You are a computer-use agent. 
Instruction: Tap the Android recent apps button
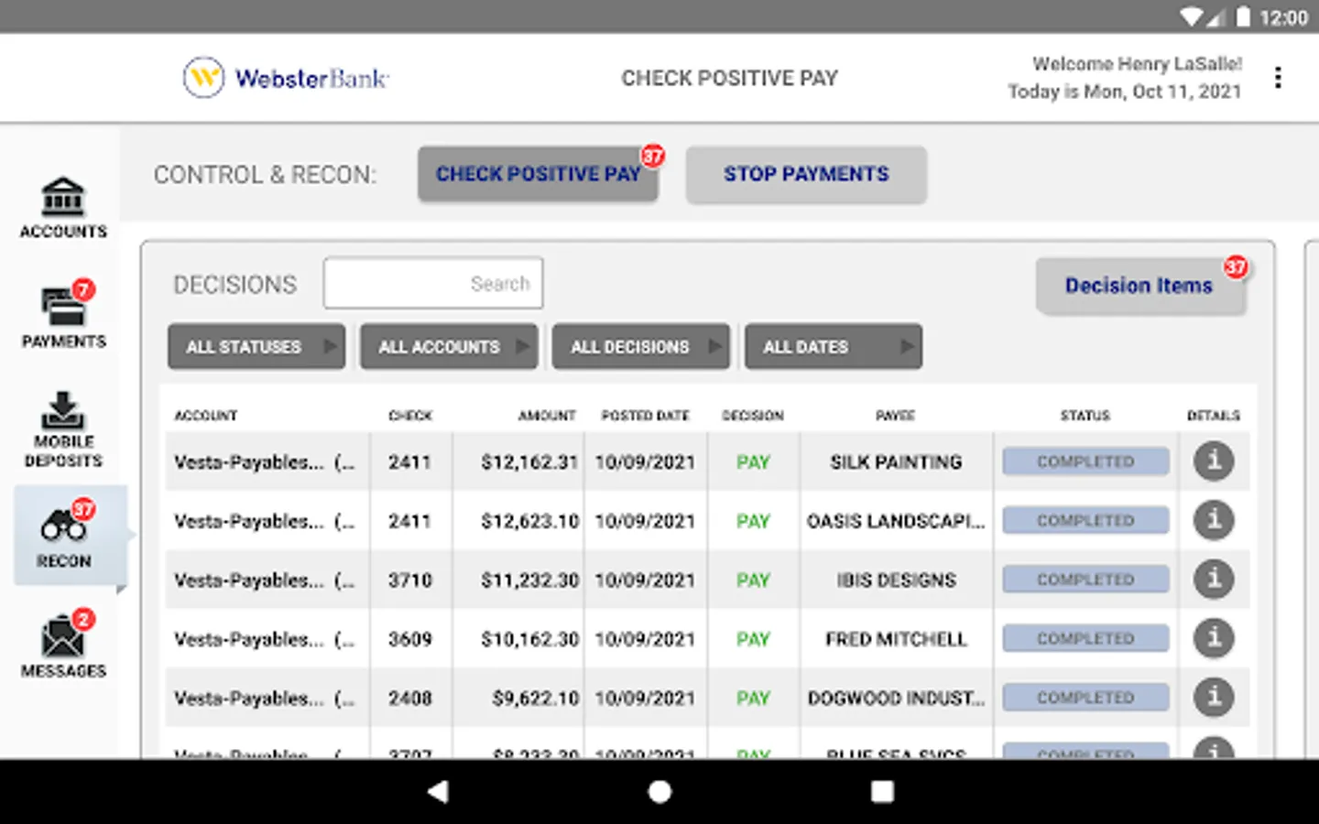(x=882, y=792)
